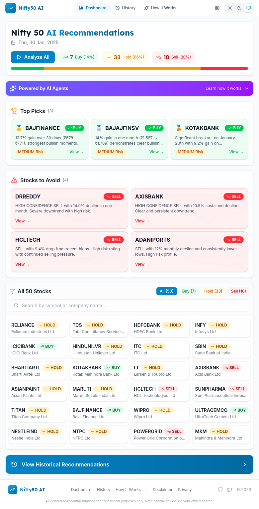Switch to dark theme moon toggle
This screenshot has width=259, height=509.
(x=239, y=8)
